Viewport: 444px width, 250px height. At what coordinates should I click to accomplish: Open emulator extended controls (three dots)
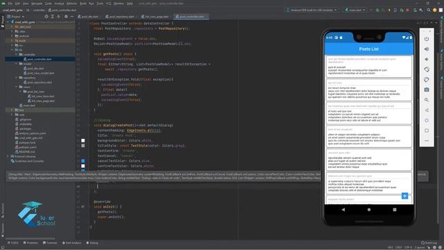(427, 140)
